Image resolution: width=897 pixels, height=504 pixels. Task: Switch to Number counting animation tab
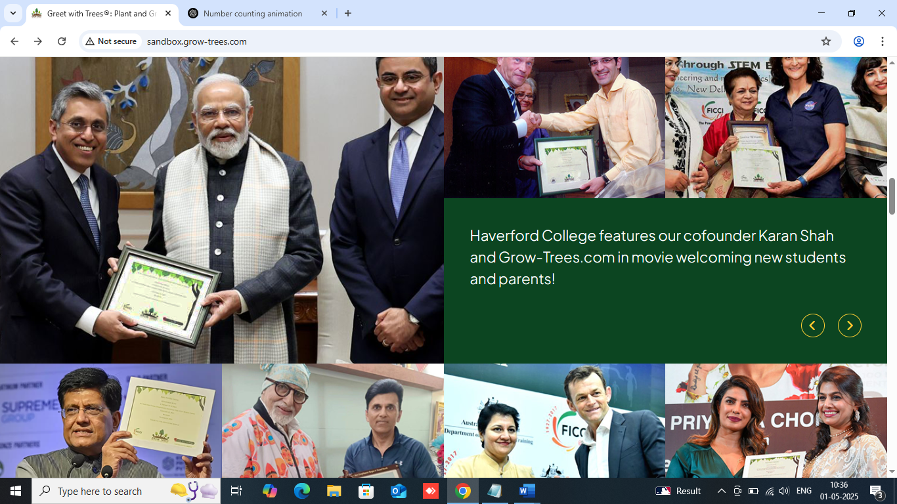point(253,14)
